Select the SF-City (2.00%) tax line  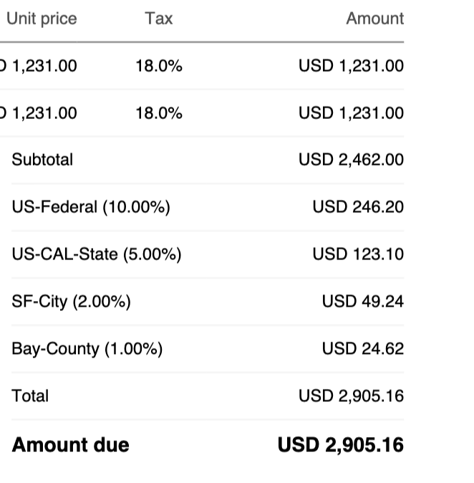pos(71,302)
